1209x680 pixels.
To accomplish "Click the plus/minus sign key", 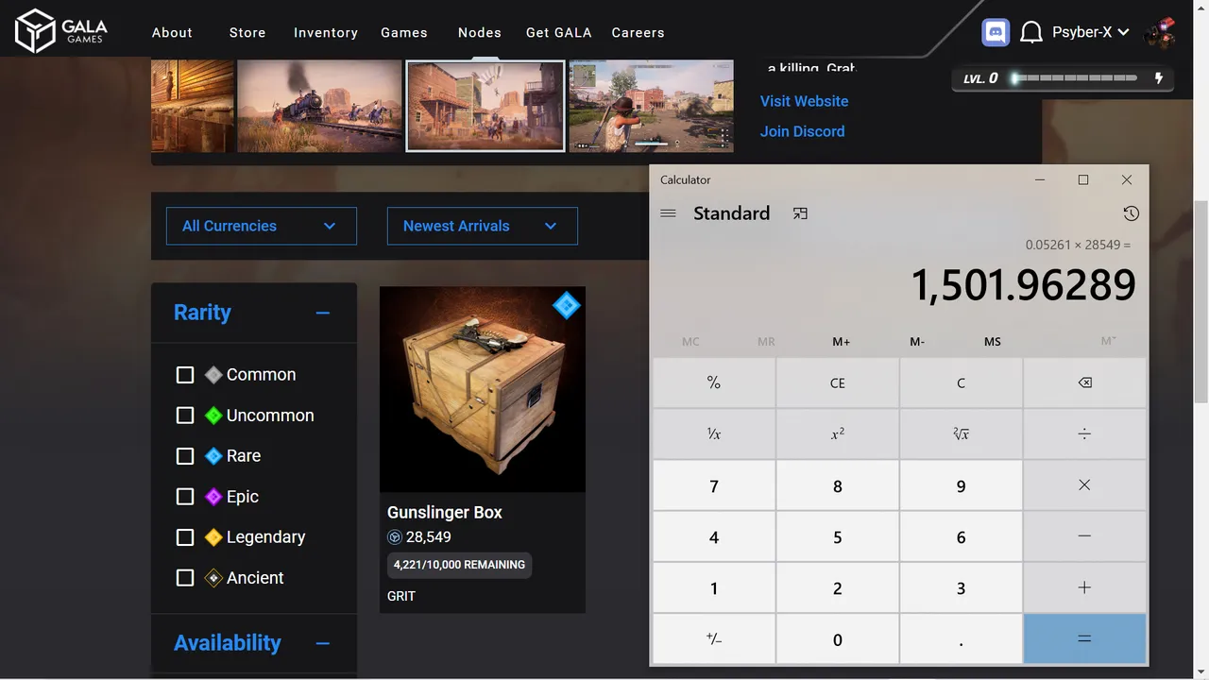I will tap(714, 638).
